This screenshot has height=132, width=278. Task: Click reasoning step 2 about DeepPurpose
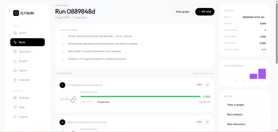tap(103, 43)
